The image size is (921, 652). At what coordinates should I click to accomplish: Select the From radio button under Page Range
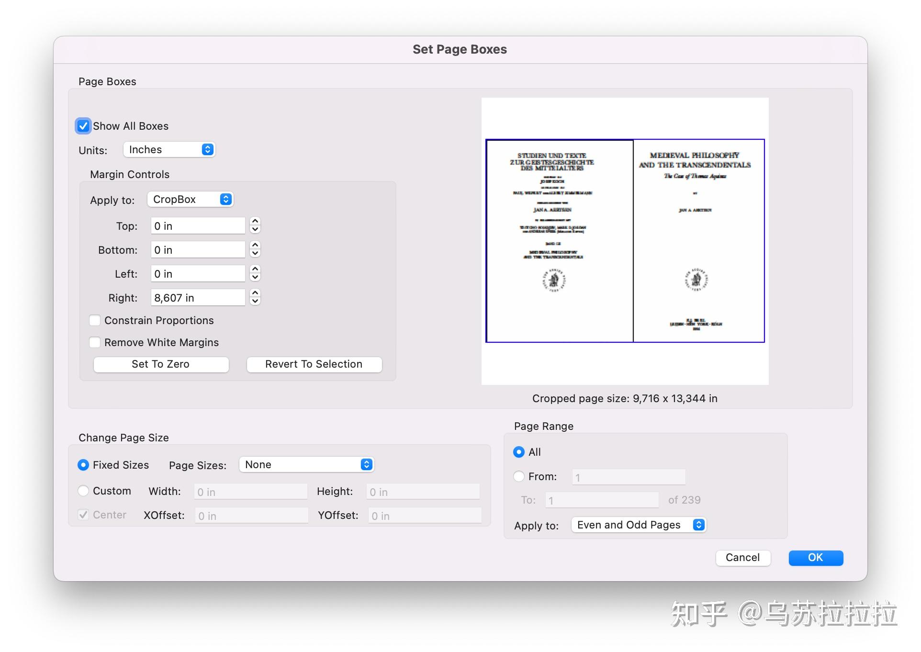pyautogui.click(x=518, y=476)
